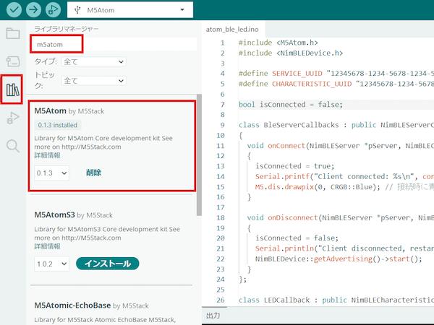Screen dimensions: 434x325
Task: Open the M5Atom board selector dropdown
Action: click(130, 10)
